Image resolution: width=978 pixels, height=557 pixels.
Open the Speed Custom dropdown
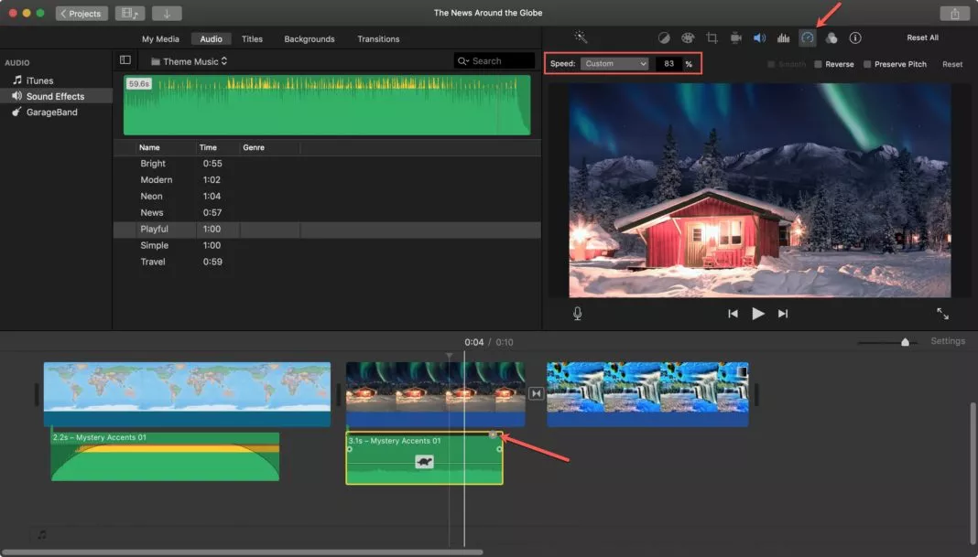614,64
